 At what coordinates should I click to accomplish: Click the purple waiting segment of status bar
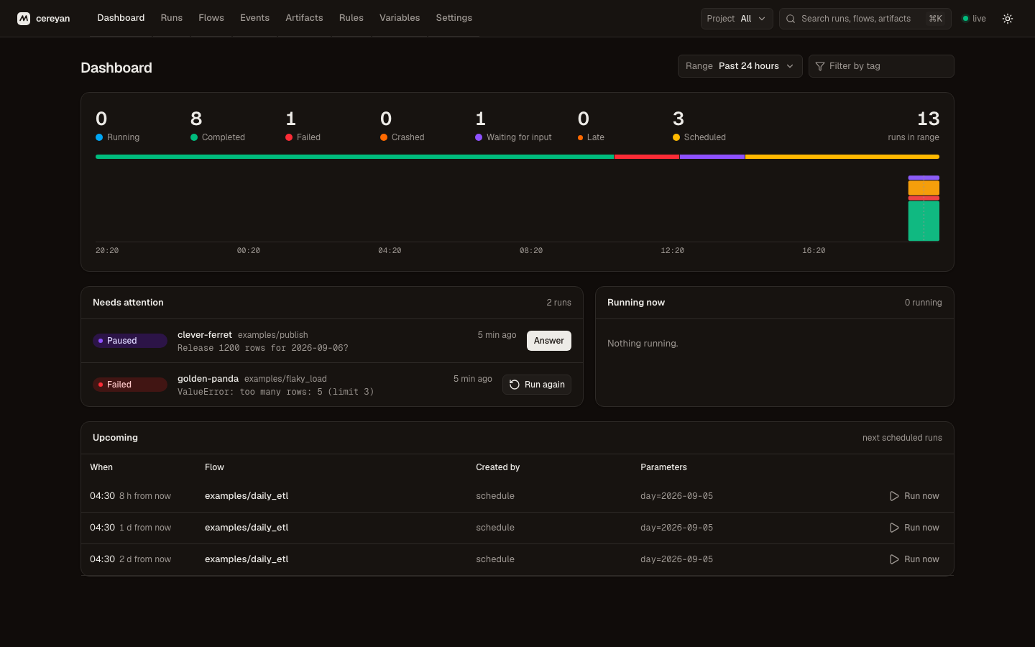coord(712,157)
